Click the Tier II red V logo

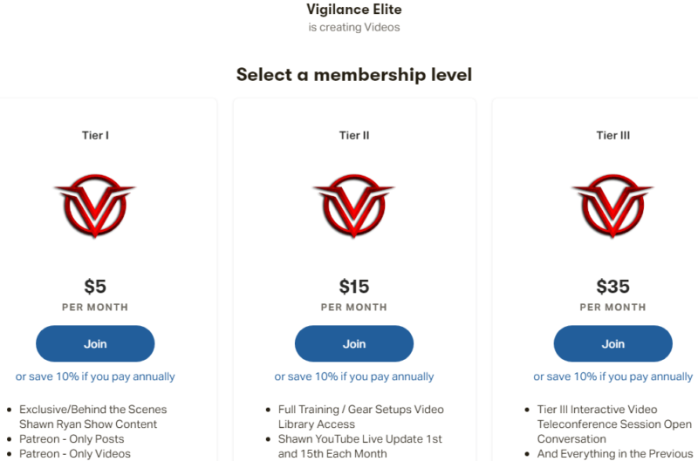[x=354, y=206]
